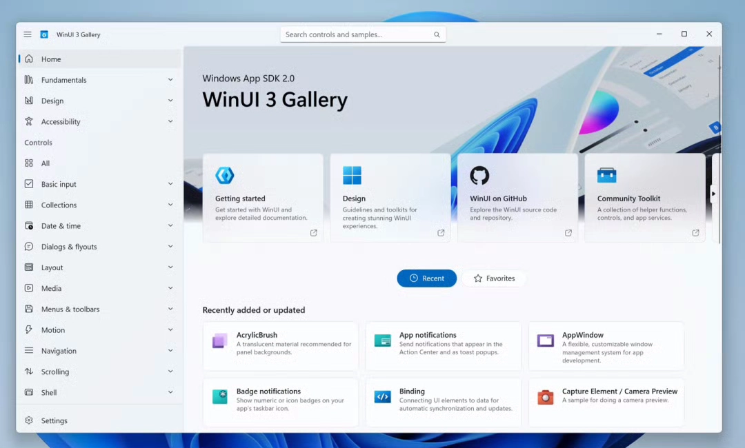Select the Scrolling navigation item
The height and width of the screenshot is (448, 745).
click(x=99, y=371)
